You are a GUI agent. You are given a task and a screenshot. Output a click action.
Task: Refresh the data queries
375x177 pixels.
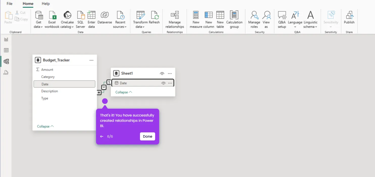click(154, 18)
